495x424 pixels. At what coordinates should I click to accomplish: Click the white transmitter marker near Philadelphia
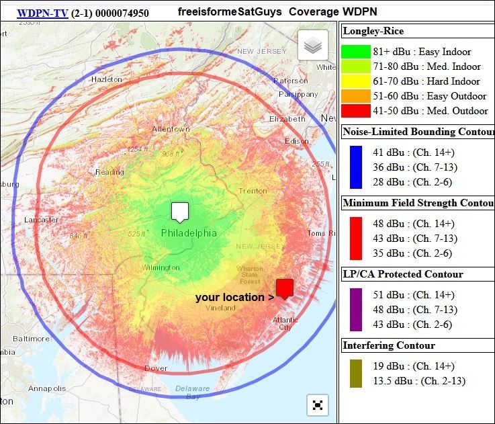[179, 211]
